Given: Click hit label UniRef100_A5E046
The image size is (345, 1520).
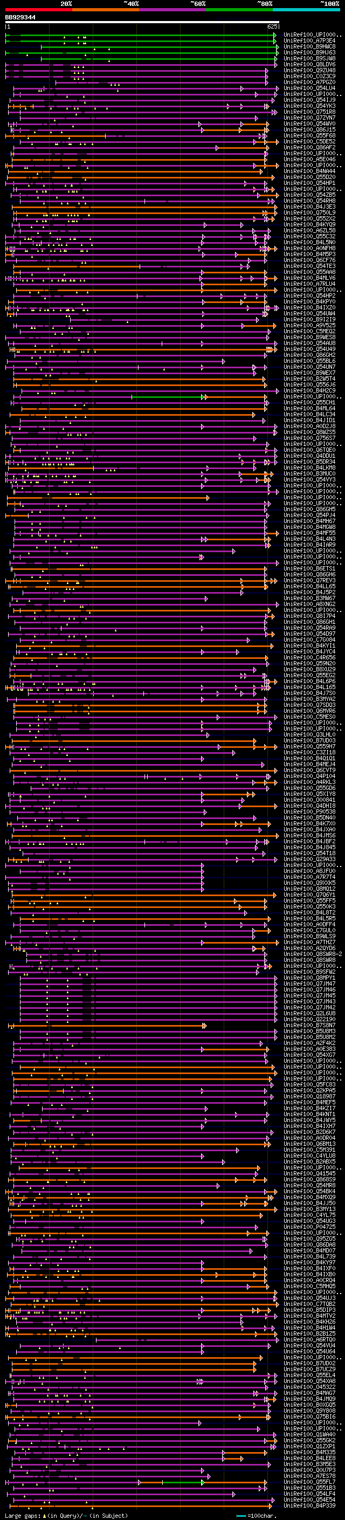Looking at the screenshot, I should [309, 159].
